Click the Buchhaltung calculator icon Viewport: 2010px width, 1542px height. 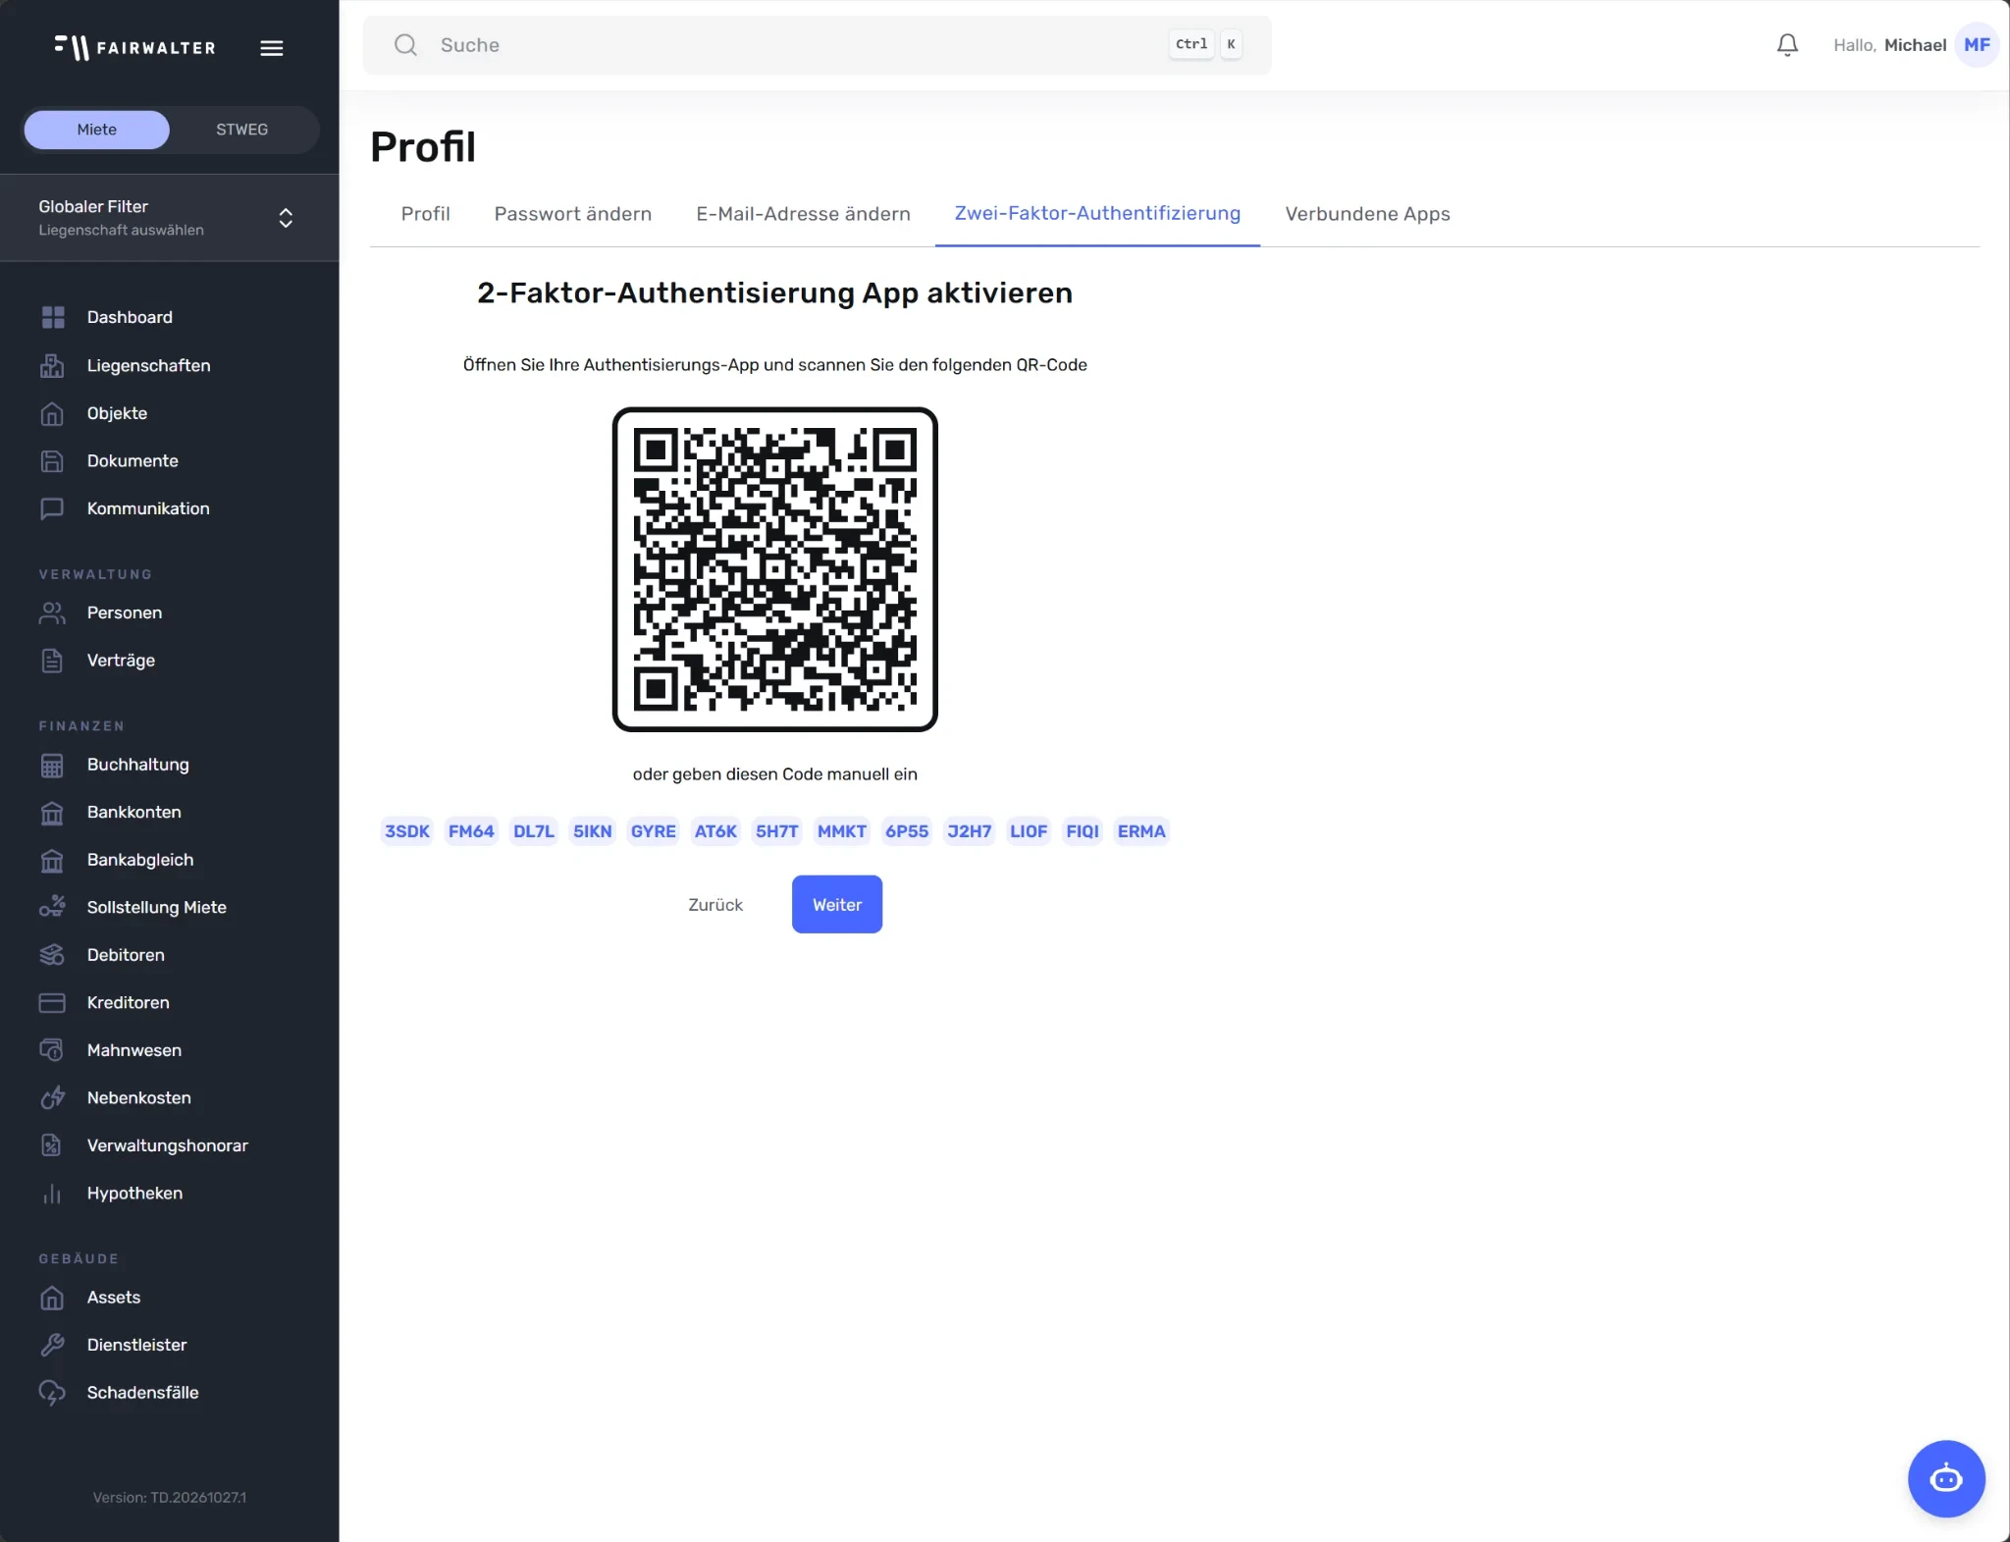52,765
